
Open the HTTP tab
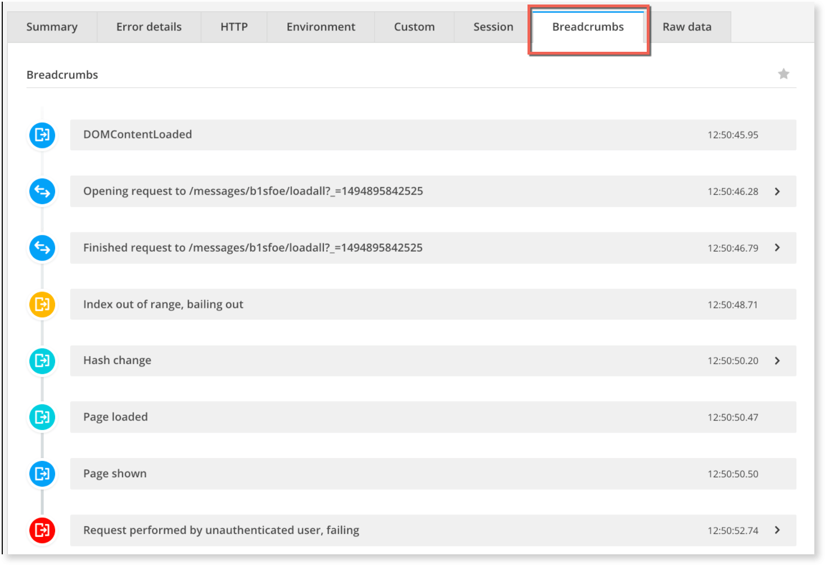[234, 27]
